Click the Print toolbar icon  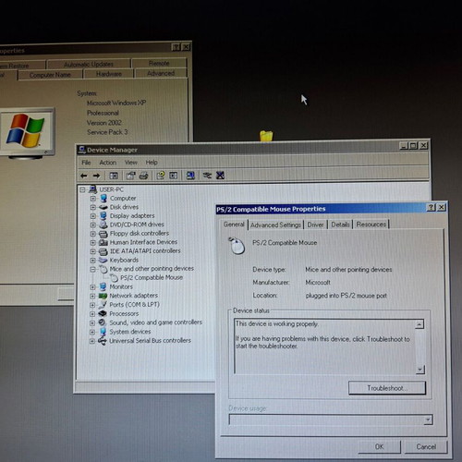143,176
